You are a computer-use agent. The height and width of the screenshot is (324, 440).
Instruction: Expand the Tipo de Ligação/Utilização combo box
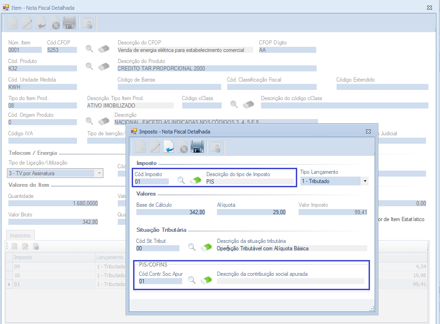coord(99,173)
